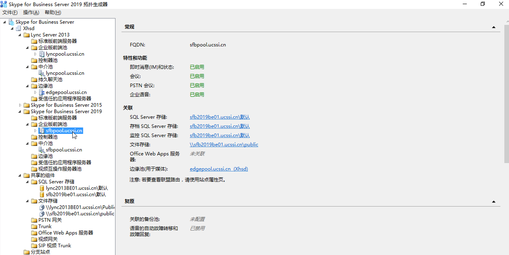
Task: Collapse the 常规 section
Action: [x=494, y=27]
